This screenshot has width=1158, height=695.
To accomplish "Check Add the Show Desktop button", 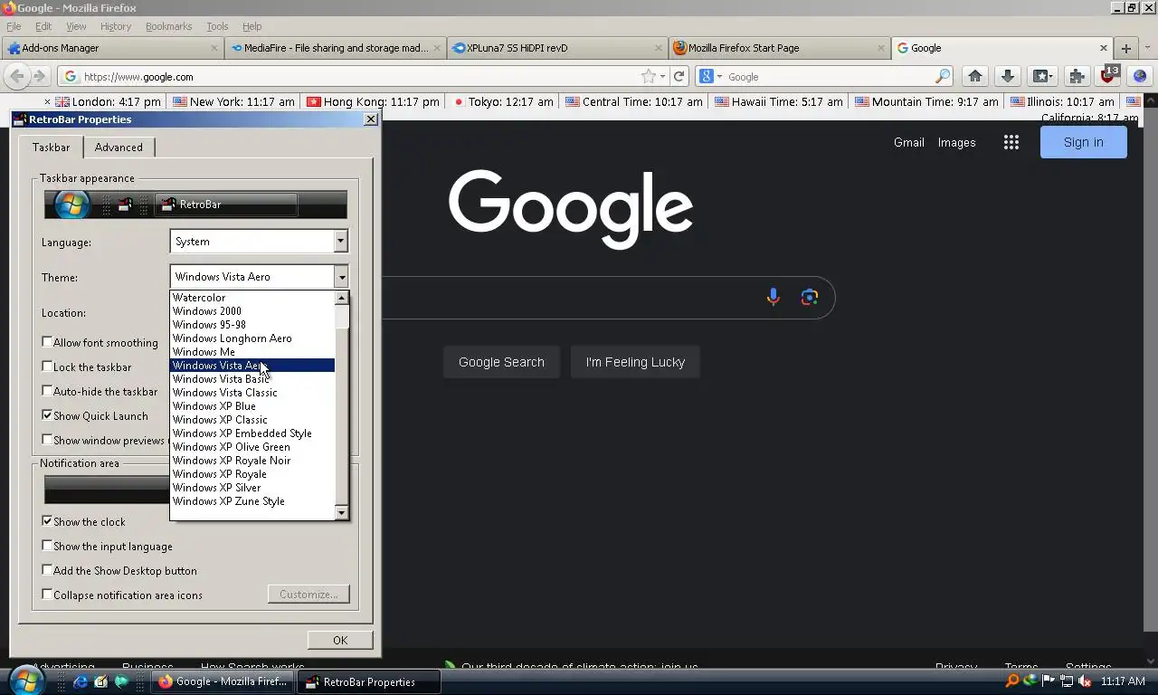I will pyautogui.click(x=47, y=570).
